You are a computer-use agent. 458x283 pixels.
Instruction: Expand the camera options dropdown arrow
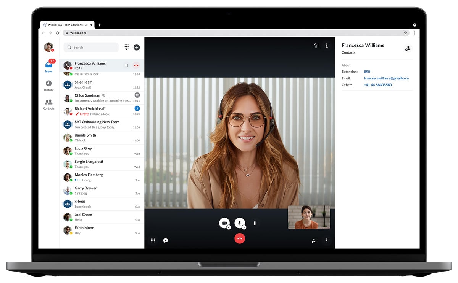[229, 227]
